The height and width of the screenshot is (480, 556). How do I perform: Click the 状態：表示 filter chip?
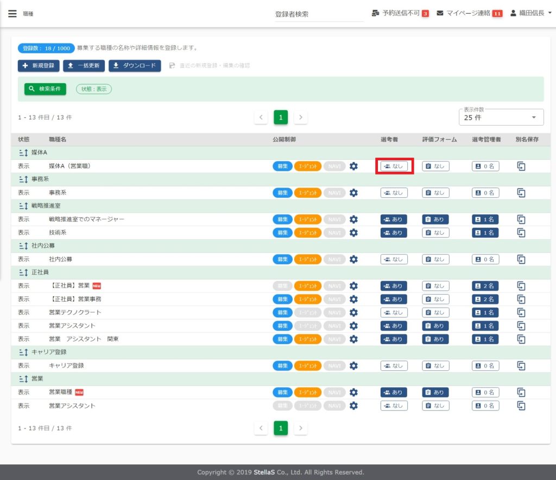point(94,89)
